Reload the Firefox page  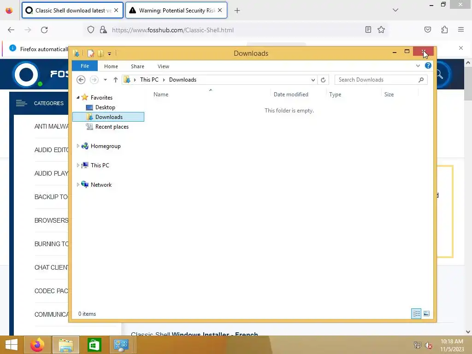44,30
